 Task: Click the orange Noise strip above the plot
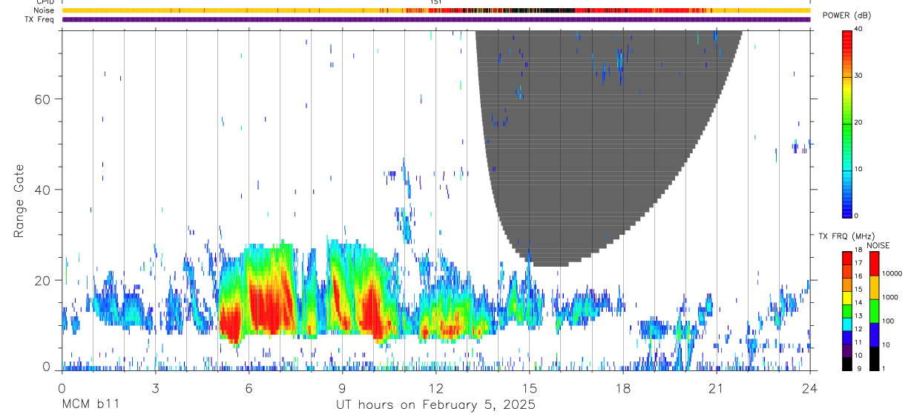point(436,10)
